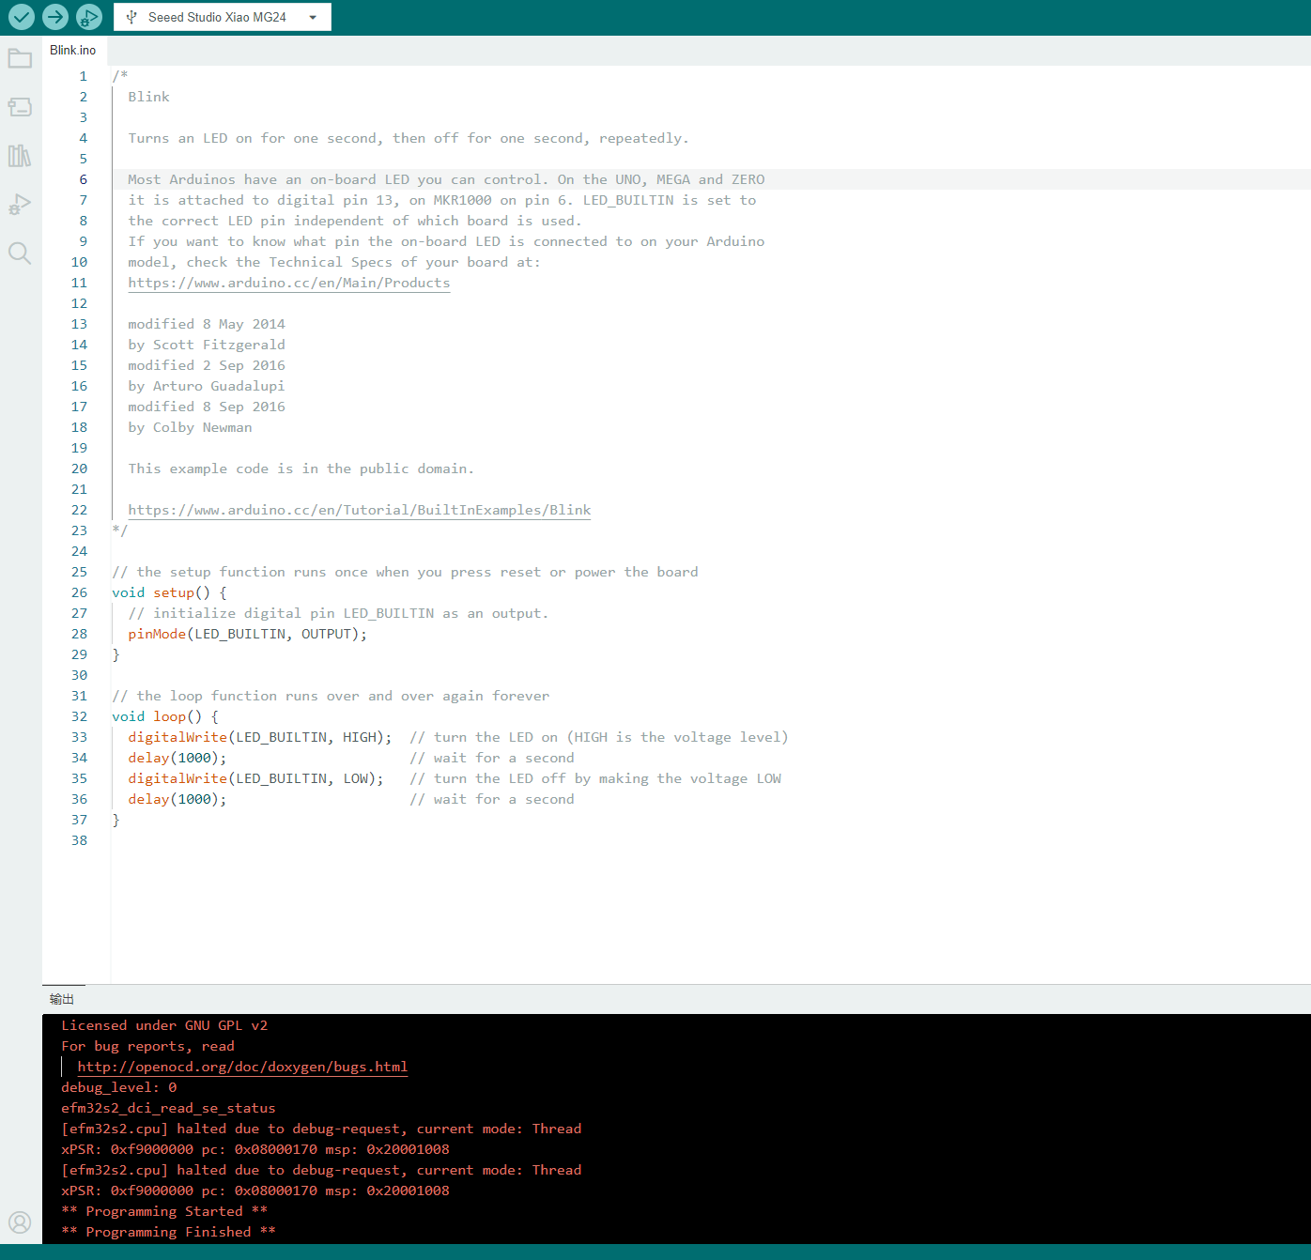1311x1260 pixels.
Task: Click '** Programming Started **' output line
Action: 164,1211
